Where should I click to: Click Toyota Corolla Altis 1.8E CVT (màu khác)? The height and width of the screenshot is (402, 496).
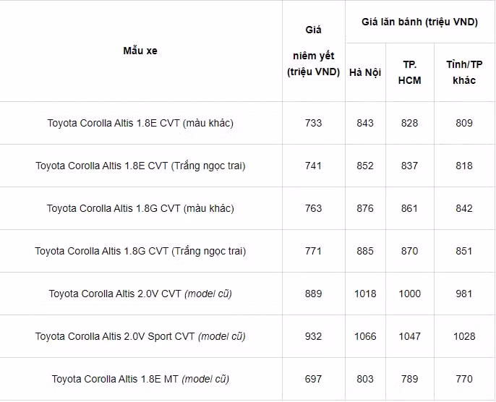140,123
